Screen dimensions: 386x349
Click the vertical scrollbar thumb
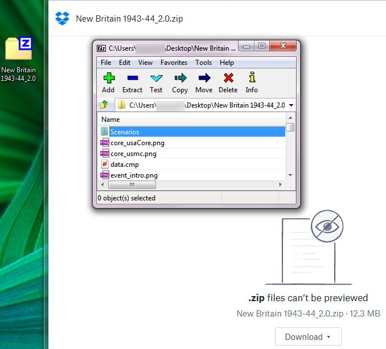click(x=290, y=127)
